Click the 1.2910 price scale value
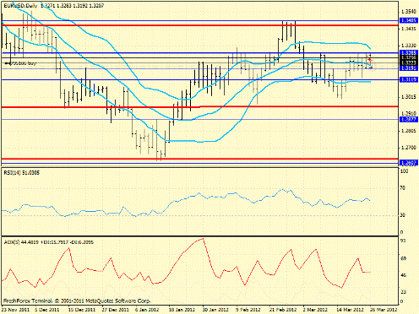This screenshot has height=314, width=419. click(408, 114)
